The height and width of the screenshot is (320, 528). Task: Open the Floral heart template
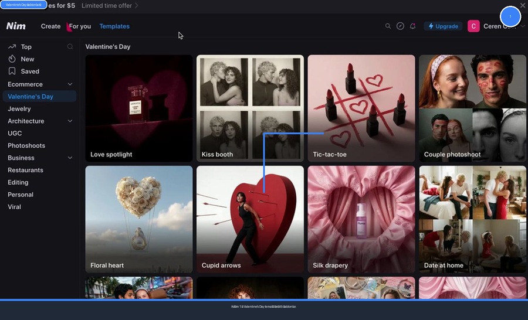pyautogui.click(x=138, y=219)
